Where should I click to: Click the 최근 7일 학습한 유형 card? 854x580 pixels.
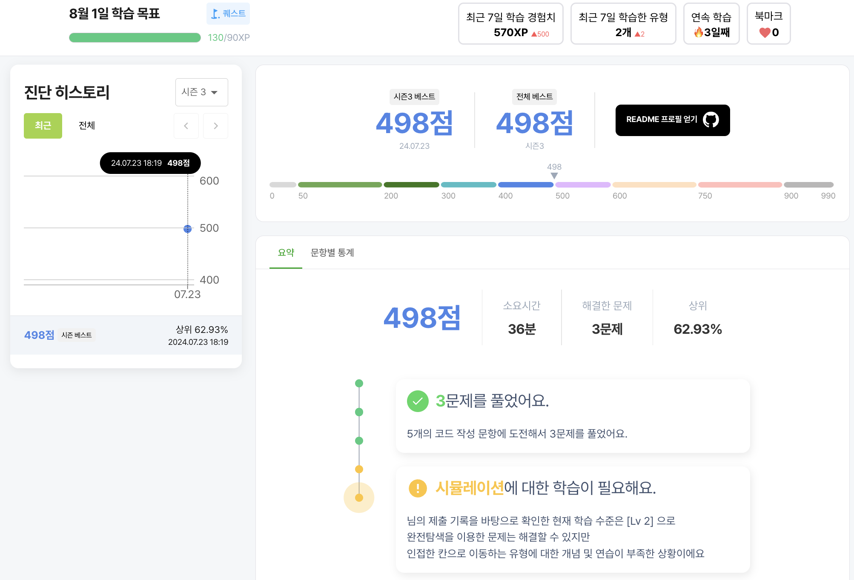click(623, 24)
